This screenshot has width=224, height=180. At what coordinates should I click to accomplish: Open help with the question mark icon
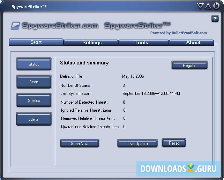pos(215,19)
